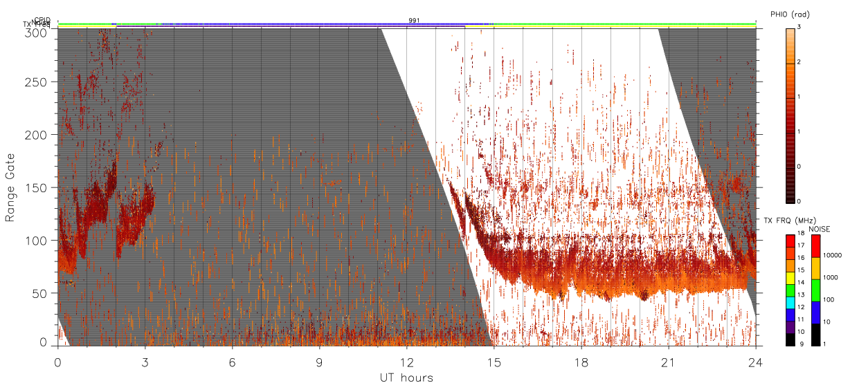The height and width of the screenshot is (392, 850).
Task: Select the blue NOISE swatch between 10 and 100
Action: (815, 311)
